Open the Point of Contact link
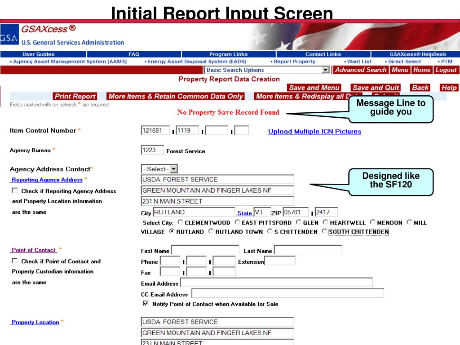 click(33, 250)
